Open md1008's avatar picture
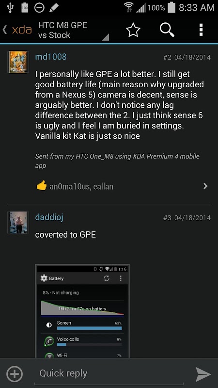Viewport: 218px width, 388px height. coord(18,62)
